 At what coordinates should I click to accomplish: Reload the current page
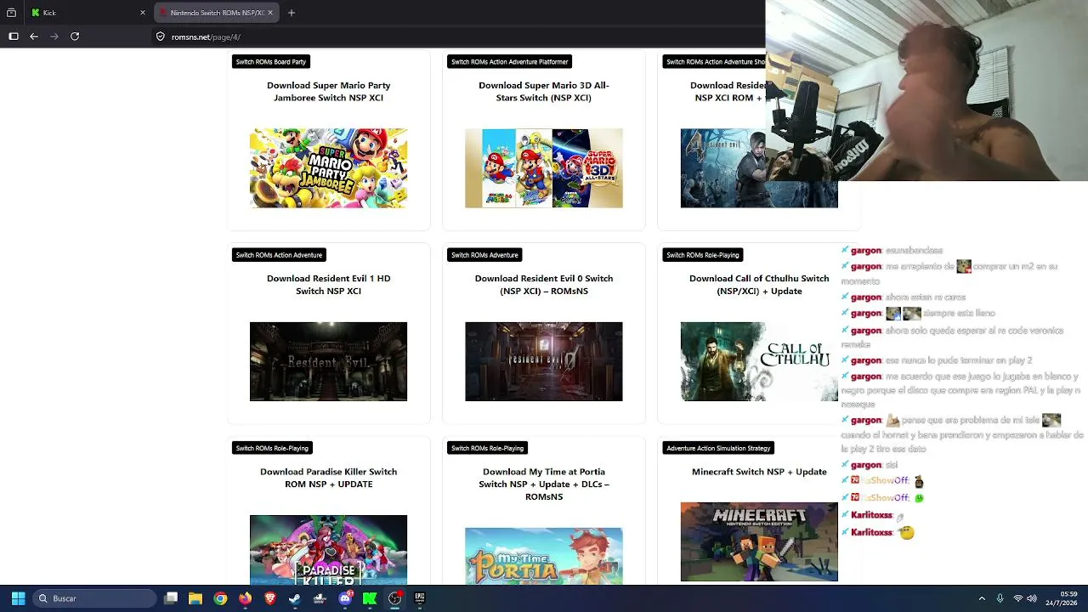pos(75,37)
